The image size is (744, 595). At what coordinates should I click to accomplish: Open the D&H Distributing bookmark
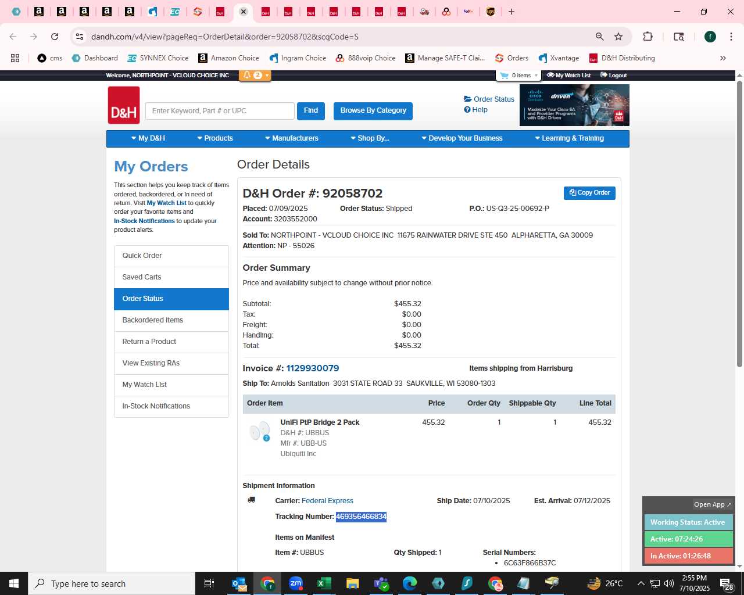click(x=622, y=58)
